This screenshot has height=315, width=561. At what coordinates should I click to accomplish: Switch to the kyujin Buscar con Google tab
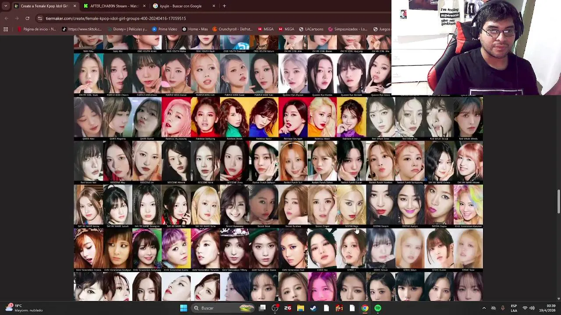[x=184, y=6]
